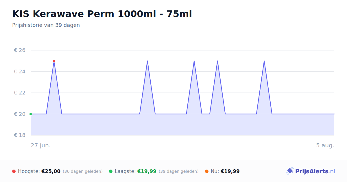Click the third price peak on chart

(194, 61)
